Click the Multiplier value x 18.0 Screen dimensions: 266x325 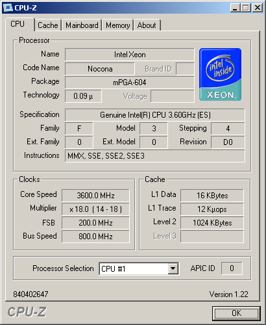95,209
